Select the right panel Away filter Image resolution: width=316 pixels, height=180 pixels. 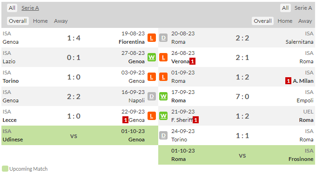tap(305, 21)
